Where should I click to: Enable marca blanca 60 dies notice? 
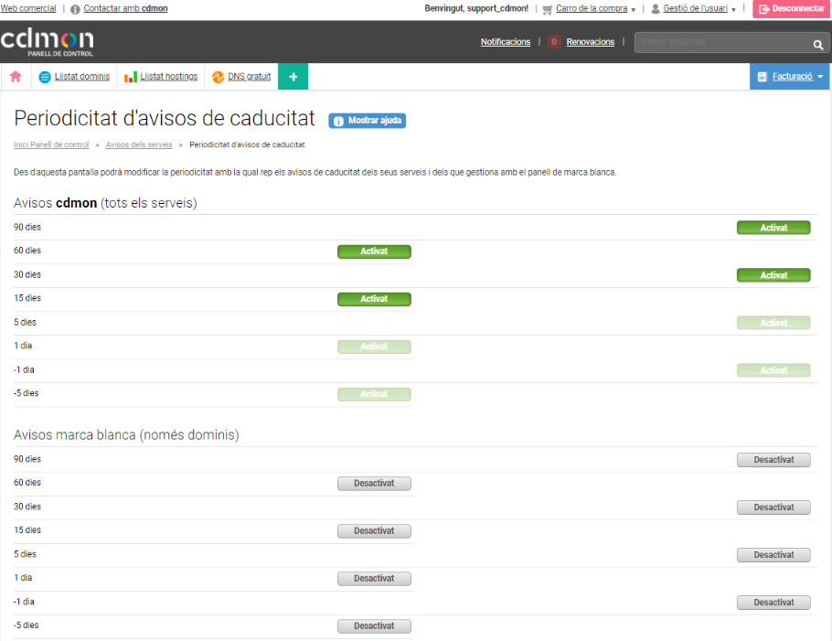(x=374, y=484)
